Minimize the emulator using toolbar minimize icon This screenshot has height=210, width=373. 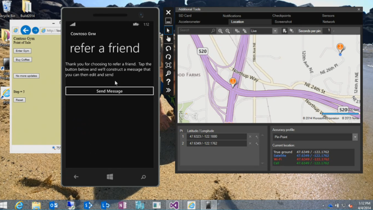pos(168,21)
